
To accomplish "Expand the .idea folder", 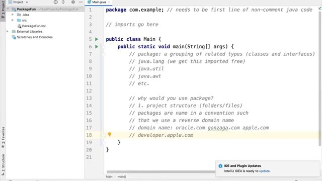I will click(x=13, y=15).
